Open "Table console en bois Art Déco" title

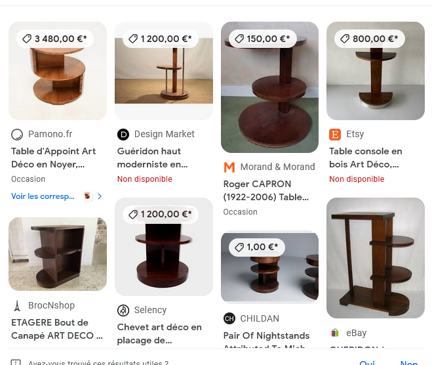(365, 158)
